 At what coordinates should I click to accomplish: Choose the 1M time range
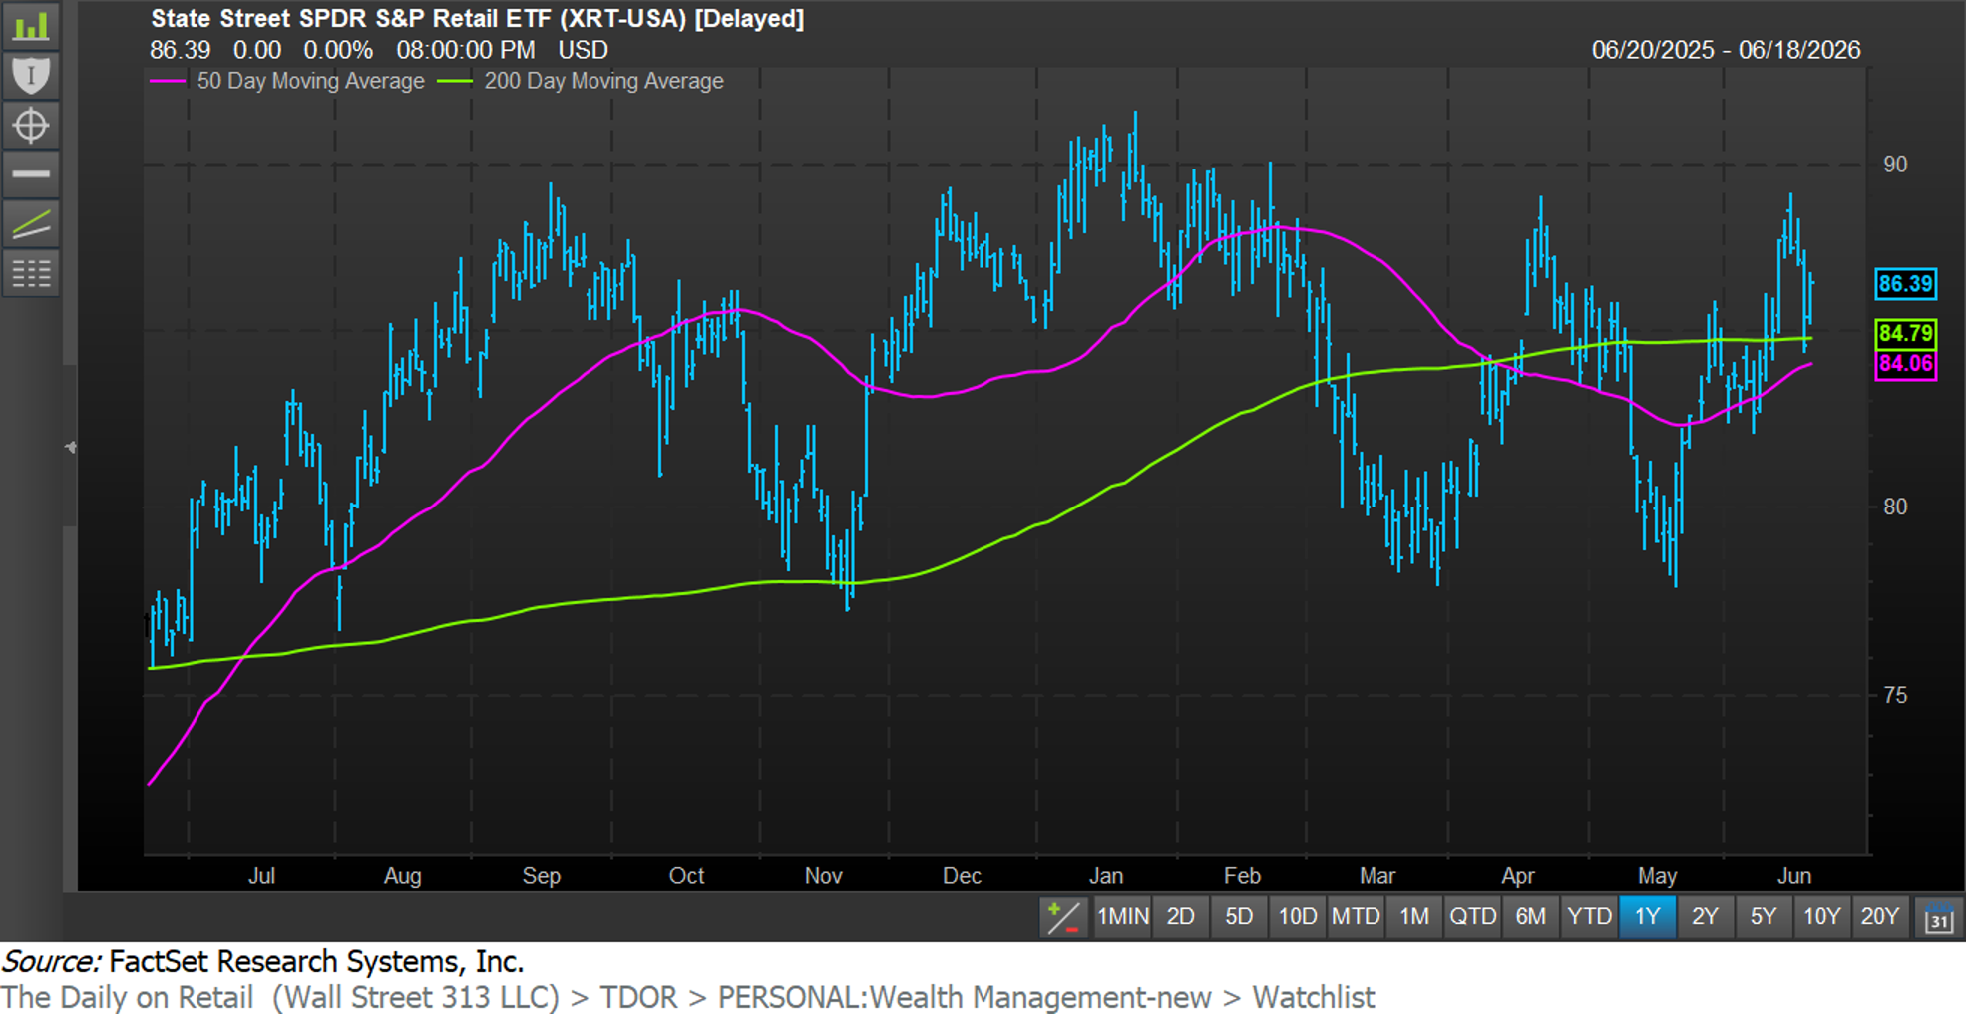[1414, 916]
